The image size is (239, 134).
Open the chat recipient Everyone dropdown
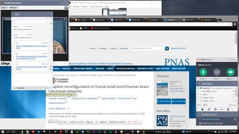[x=31, y=88]
